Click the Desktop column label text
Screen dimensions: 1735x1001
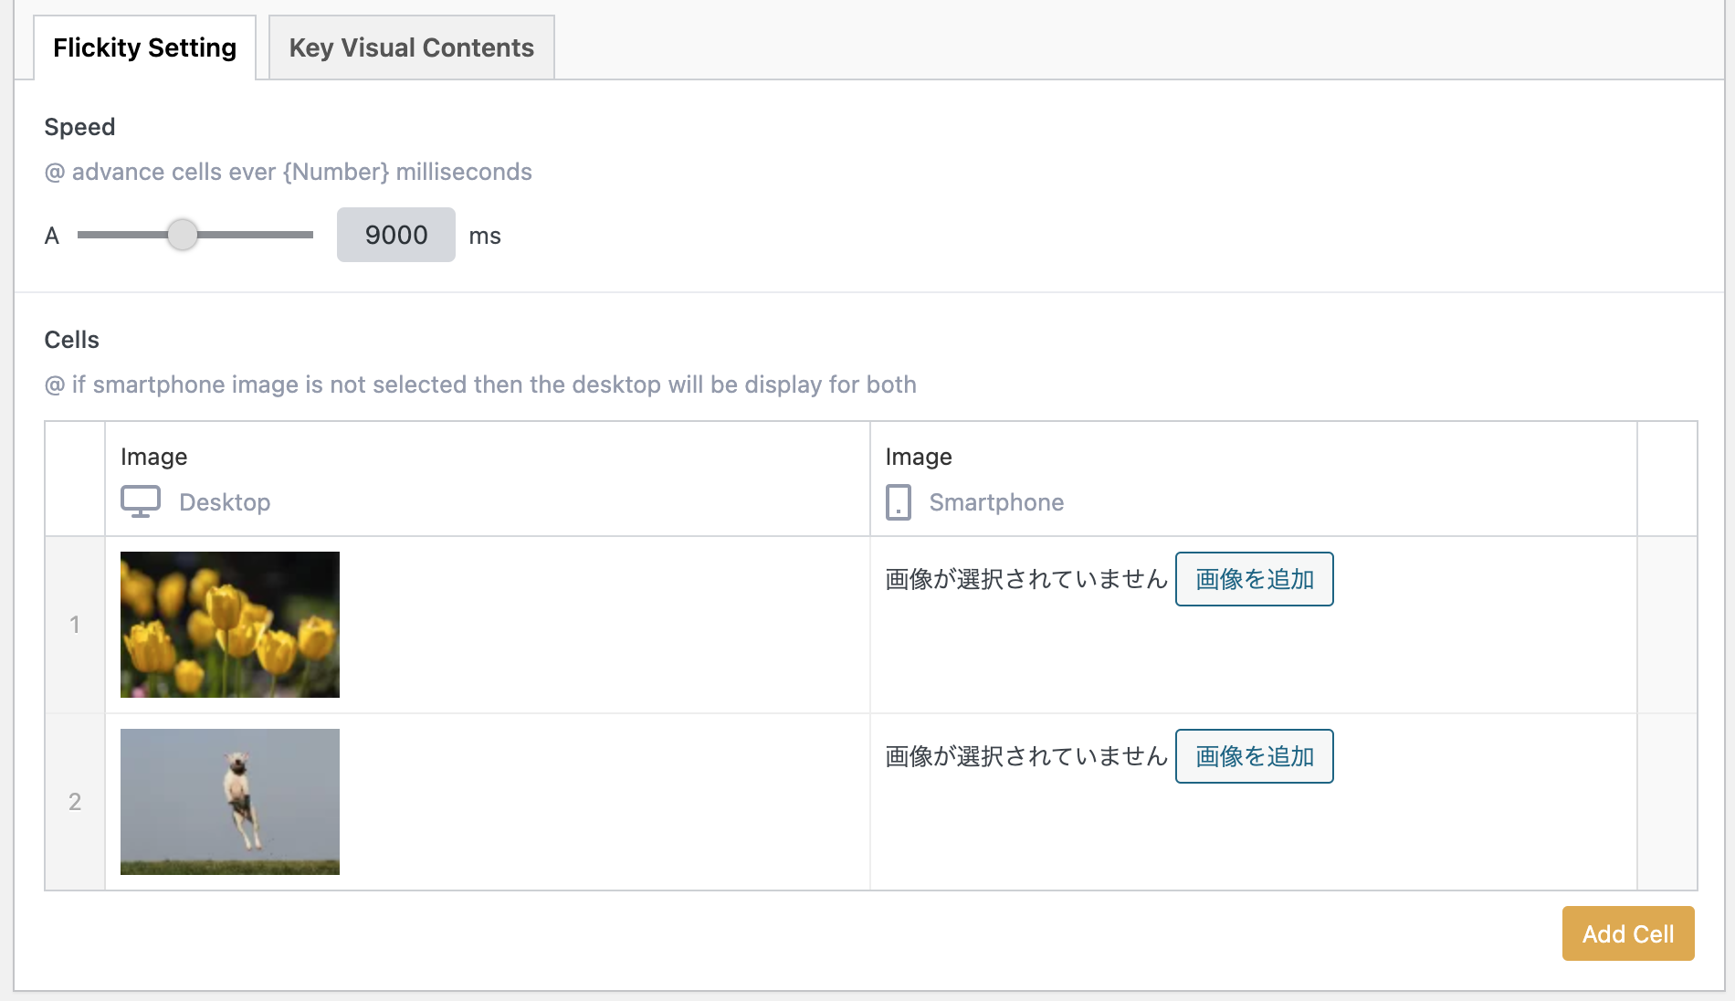coord(225,502)
